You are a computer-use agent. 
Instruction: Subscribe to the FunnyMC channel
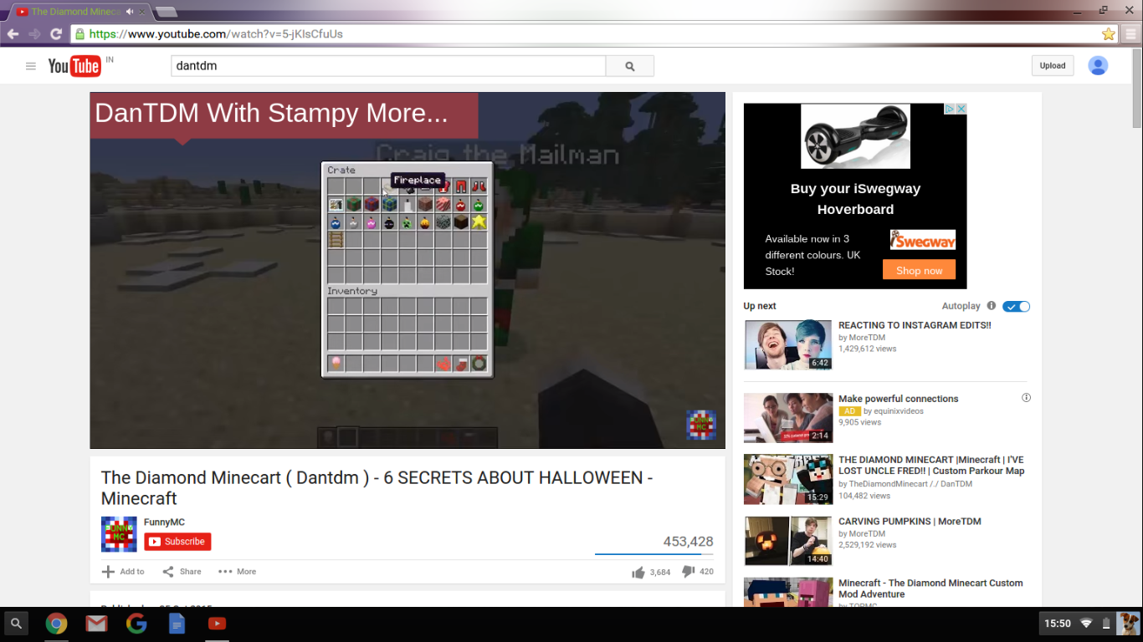click(x=177, y=542)
